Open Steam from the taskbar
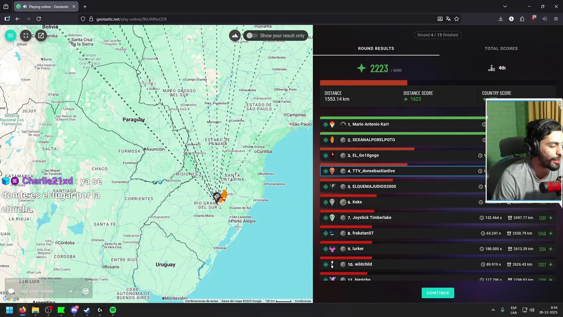This screenshot has width=563, height=317. 87,310
